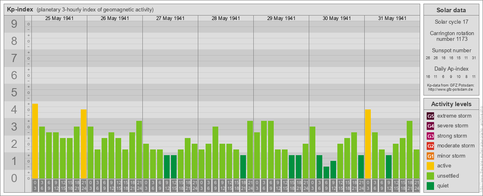Image resolution: width=483 pixels, height=196 pixels.
Task: Click the G1 minor storm badge
Action: point(430,156)
